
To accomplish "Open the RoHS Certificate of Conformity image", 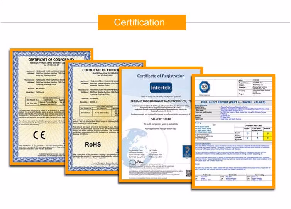I will [93, 116].
